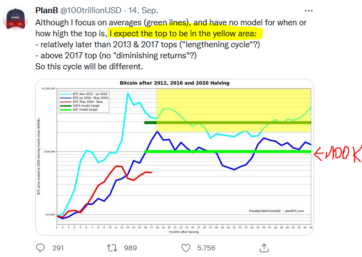Retweet using the retweet arrows icon
The height and width of the screenshot is (257, 362).
pos(114,247)
